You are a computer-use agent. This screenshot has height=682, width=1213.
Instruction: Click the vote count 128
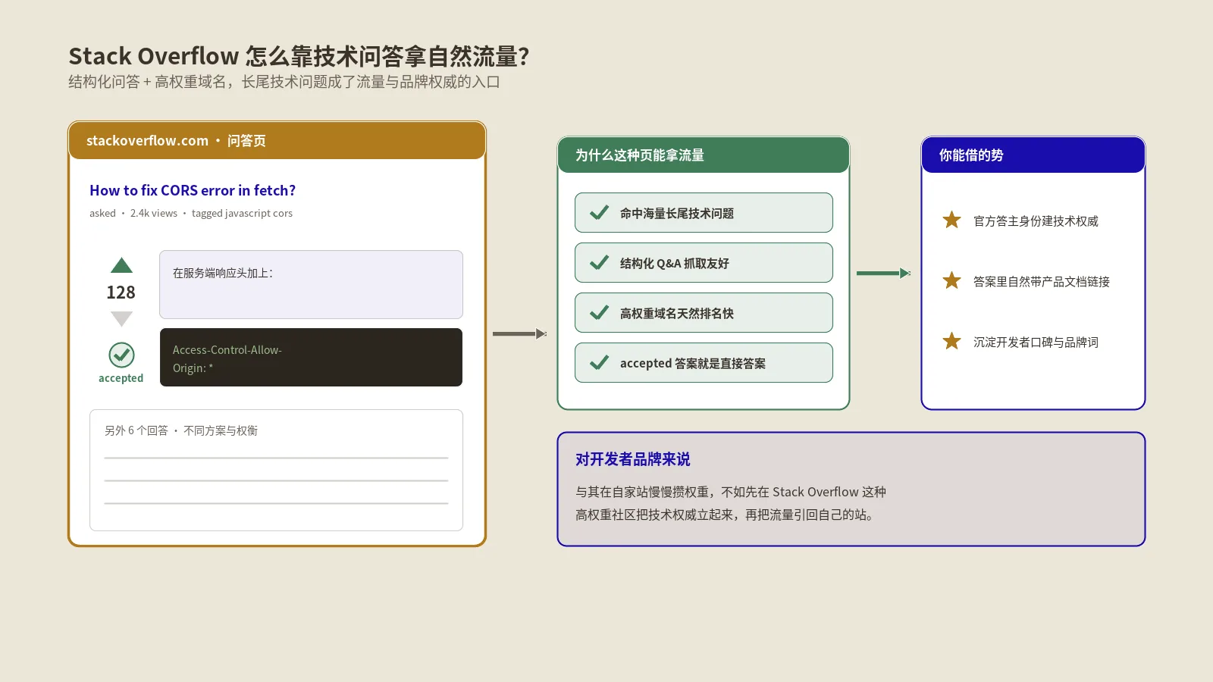[x=121, y=293]
